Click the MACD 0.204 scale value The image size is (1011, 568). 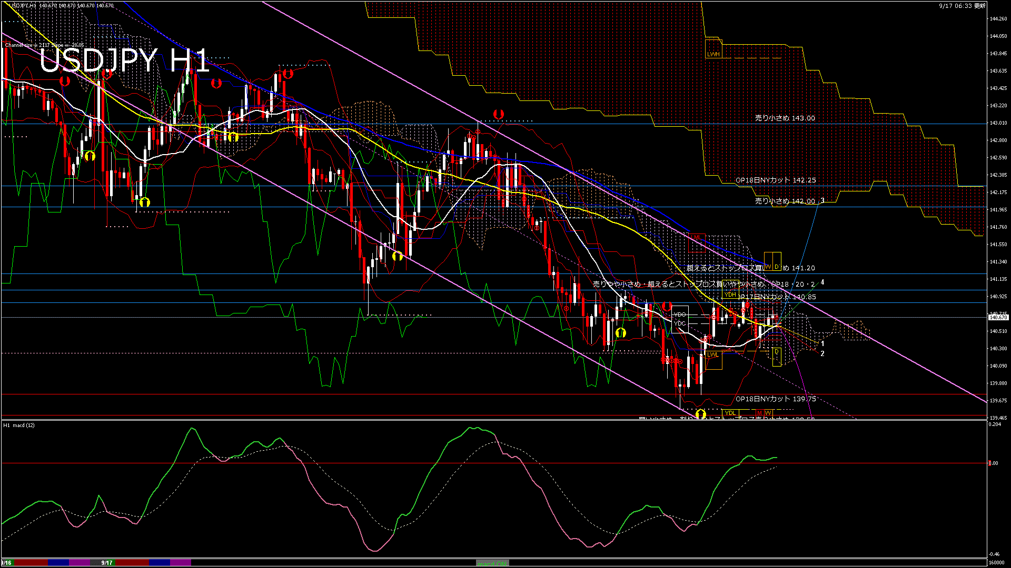[995, 424]
